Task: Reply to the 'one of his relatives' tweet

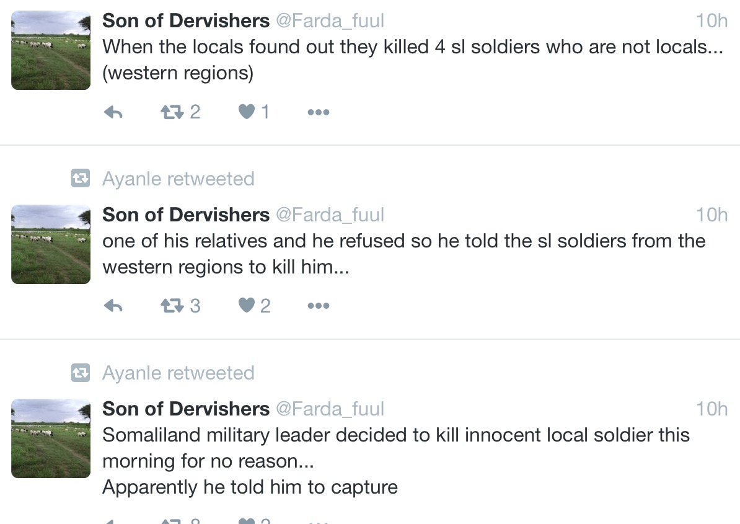Action: (x=113, y=306)
